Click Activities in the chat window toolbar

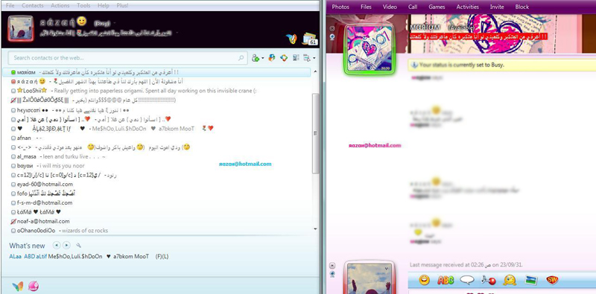coord(468,7)
